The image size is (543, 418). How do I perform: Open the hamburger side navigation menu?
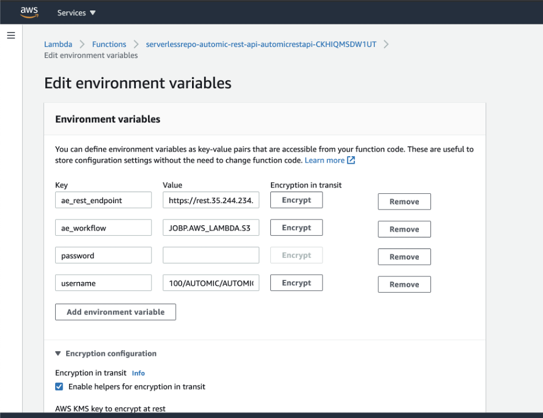[10, 36]
